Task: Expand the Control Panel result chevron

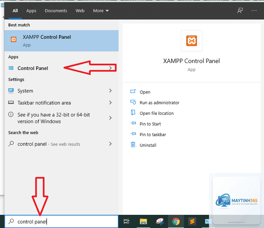Action: 110,68
